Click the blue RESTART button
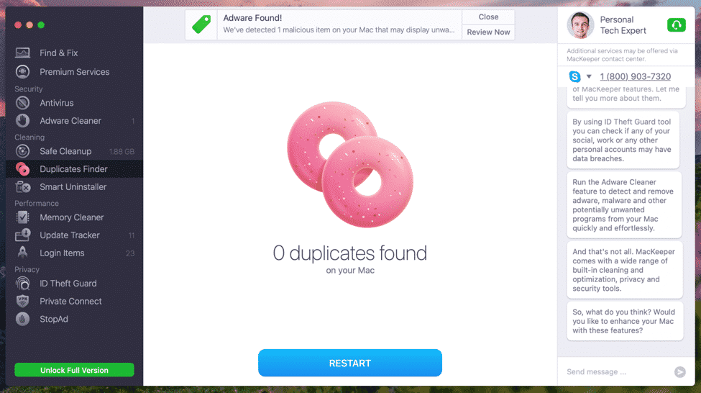The height and width of the screenshot is (393, 701). 350,363
